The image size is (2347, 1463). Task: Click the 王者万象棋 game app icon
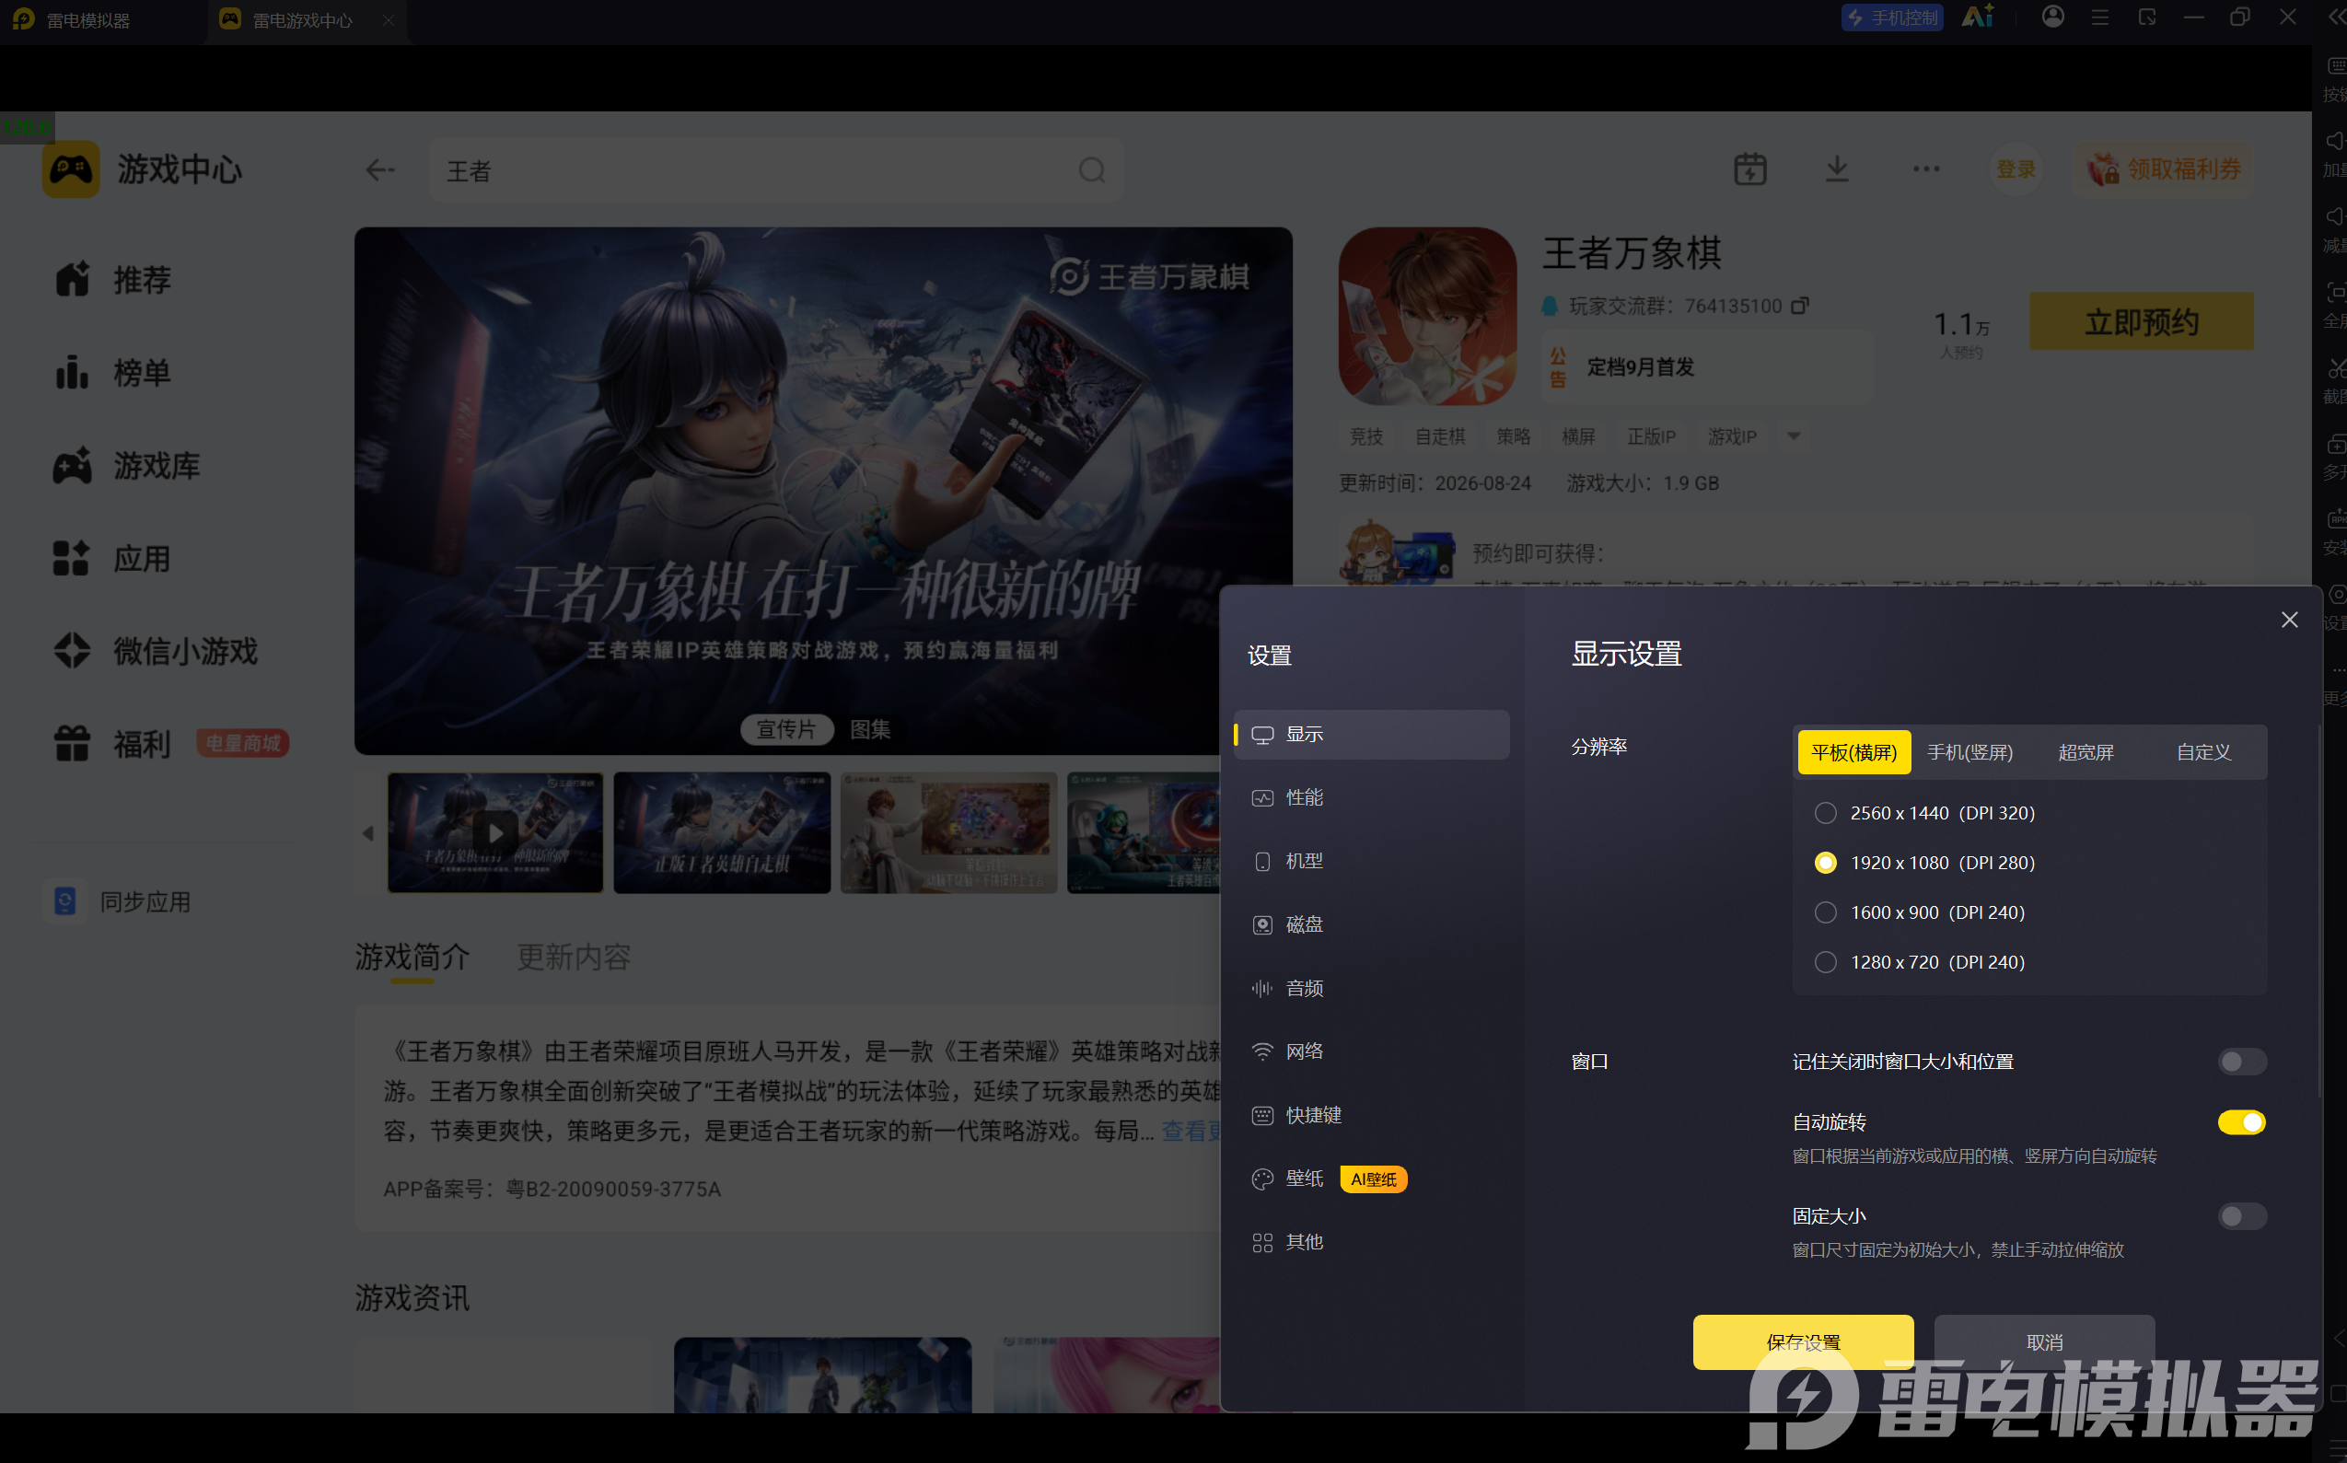click(x=1427, y=317)
